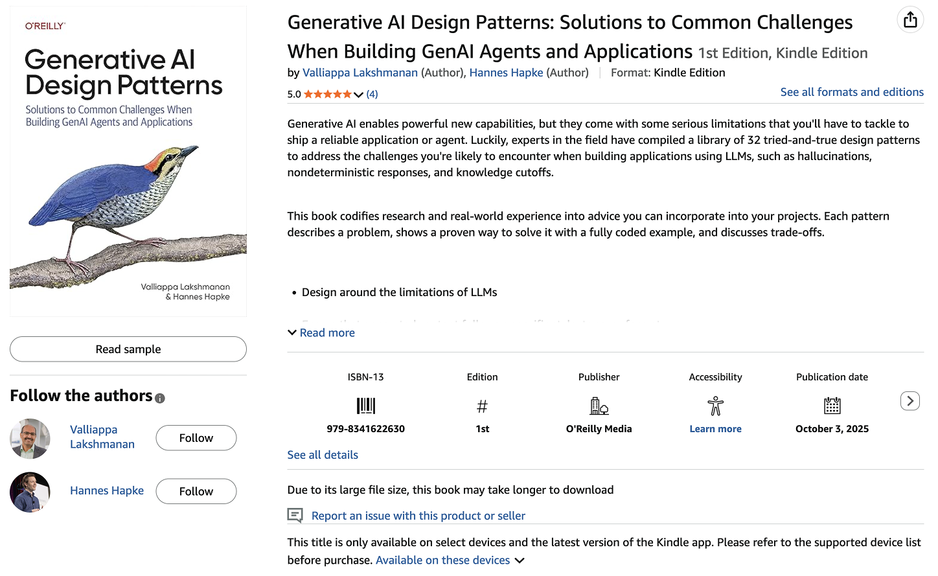
Task: Click the info icon beside Follow the authors
Action: click(160, 398)
